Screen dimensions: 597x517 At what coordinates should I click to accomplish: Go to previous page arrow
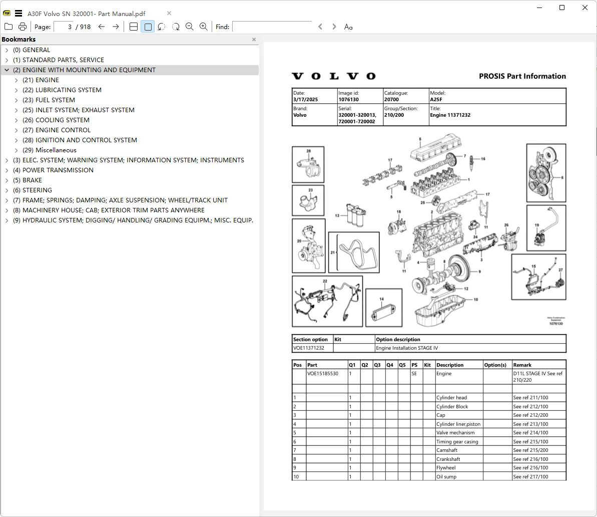pyautogui.click(x=101, y=27)
